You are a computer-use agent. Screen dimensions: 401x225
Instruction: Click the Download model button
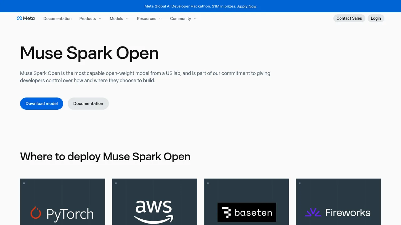(42, 103)
